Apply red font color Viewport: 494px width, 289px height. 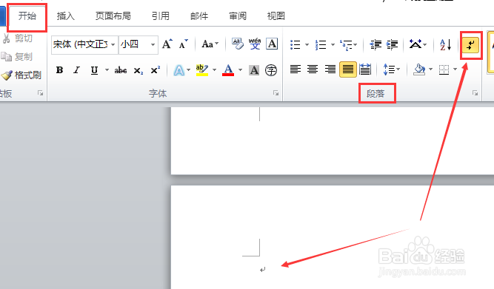coord(228,70)
